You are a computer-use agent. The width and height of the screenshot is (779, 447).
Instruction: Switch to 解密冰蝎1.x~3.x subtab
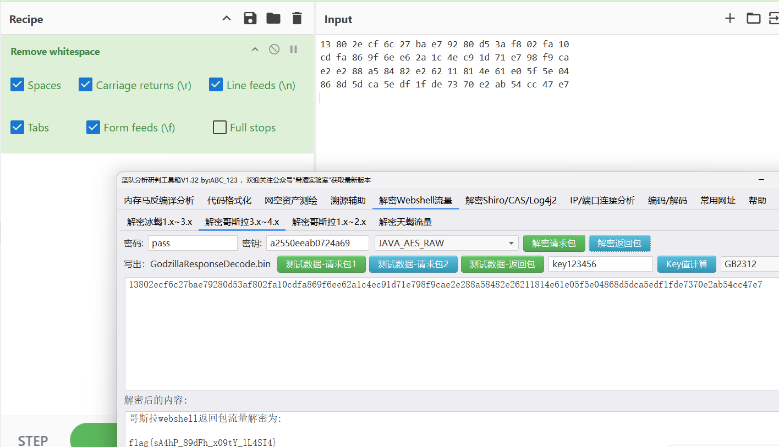click(x=160, y=222)
